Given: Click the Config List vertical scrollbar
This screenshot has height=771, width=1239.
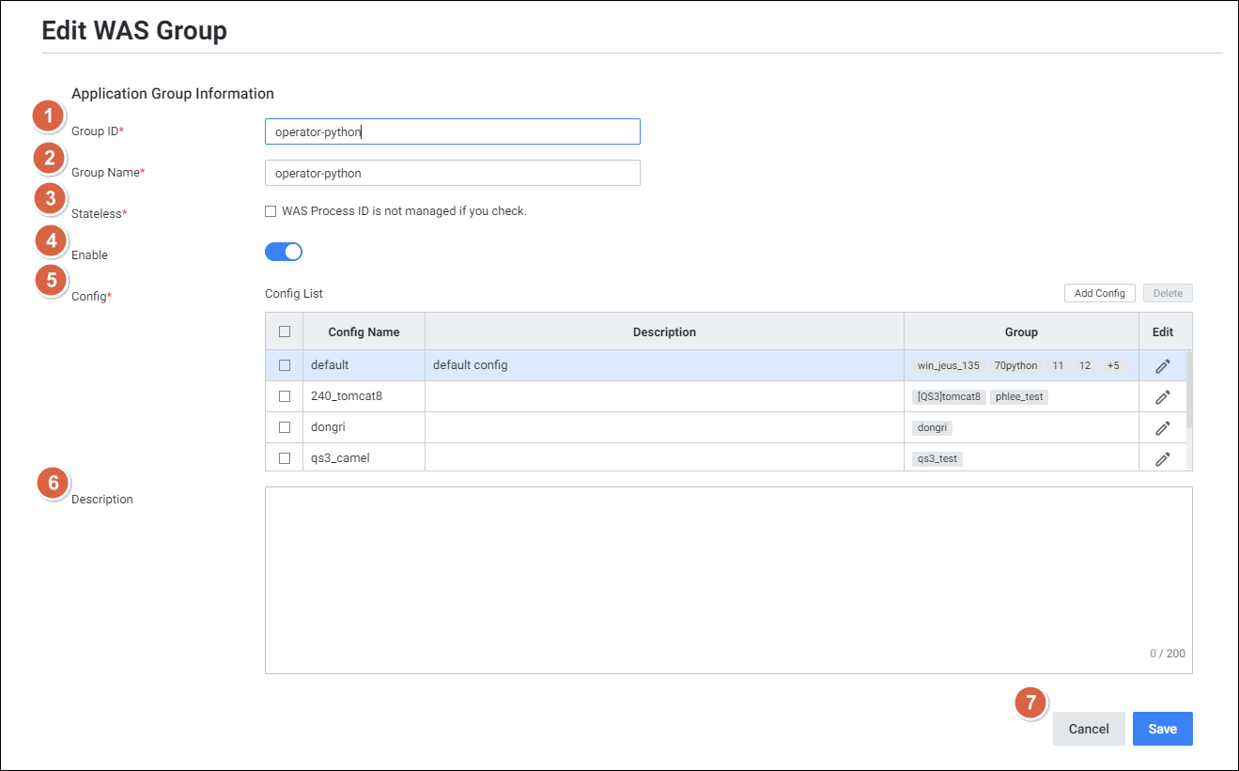Looking at the screenshot, I should coord(1189,390).
